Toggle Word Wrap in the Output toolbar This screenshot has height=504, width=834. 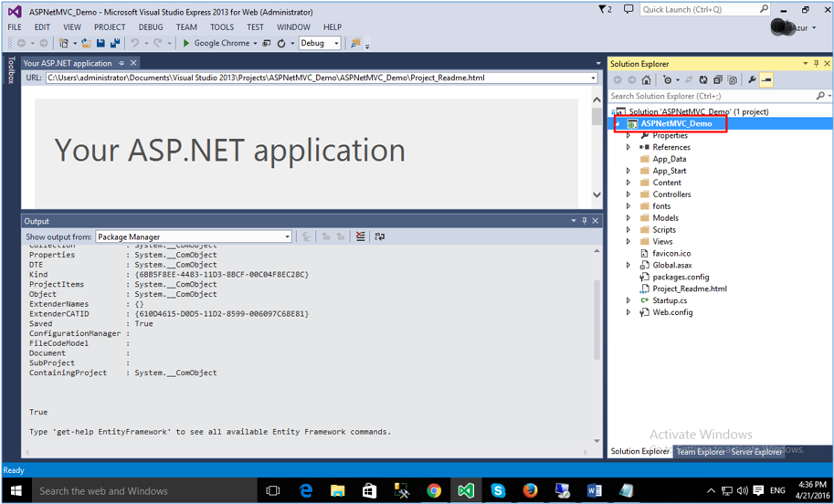point(379,236)
